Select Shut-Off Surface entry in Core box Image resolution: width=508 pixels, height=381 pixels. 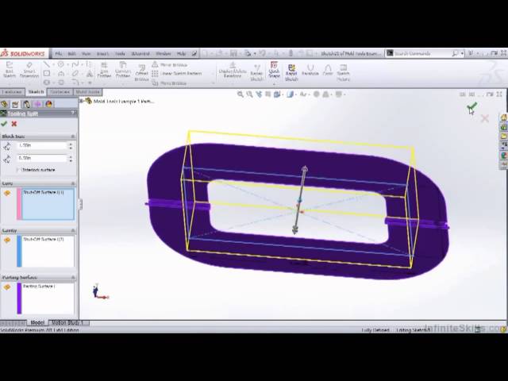(x=44, y=192)
